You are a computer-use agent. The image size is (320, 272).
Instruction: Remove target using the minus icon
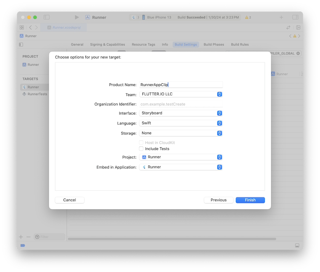pyautogui.click(x=28, y=237)
